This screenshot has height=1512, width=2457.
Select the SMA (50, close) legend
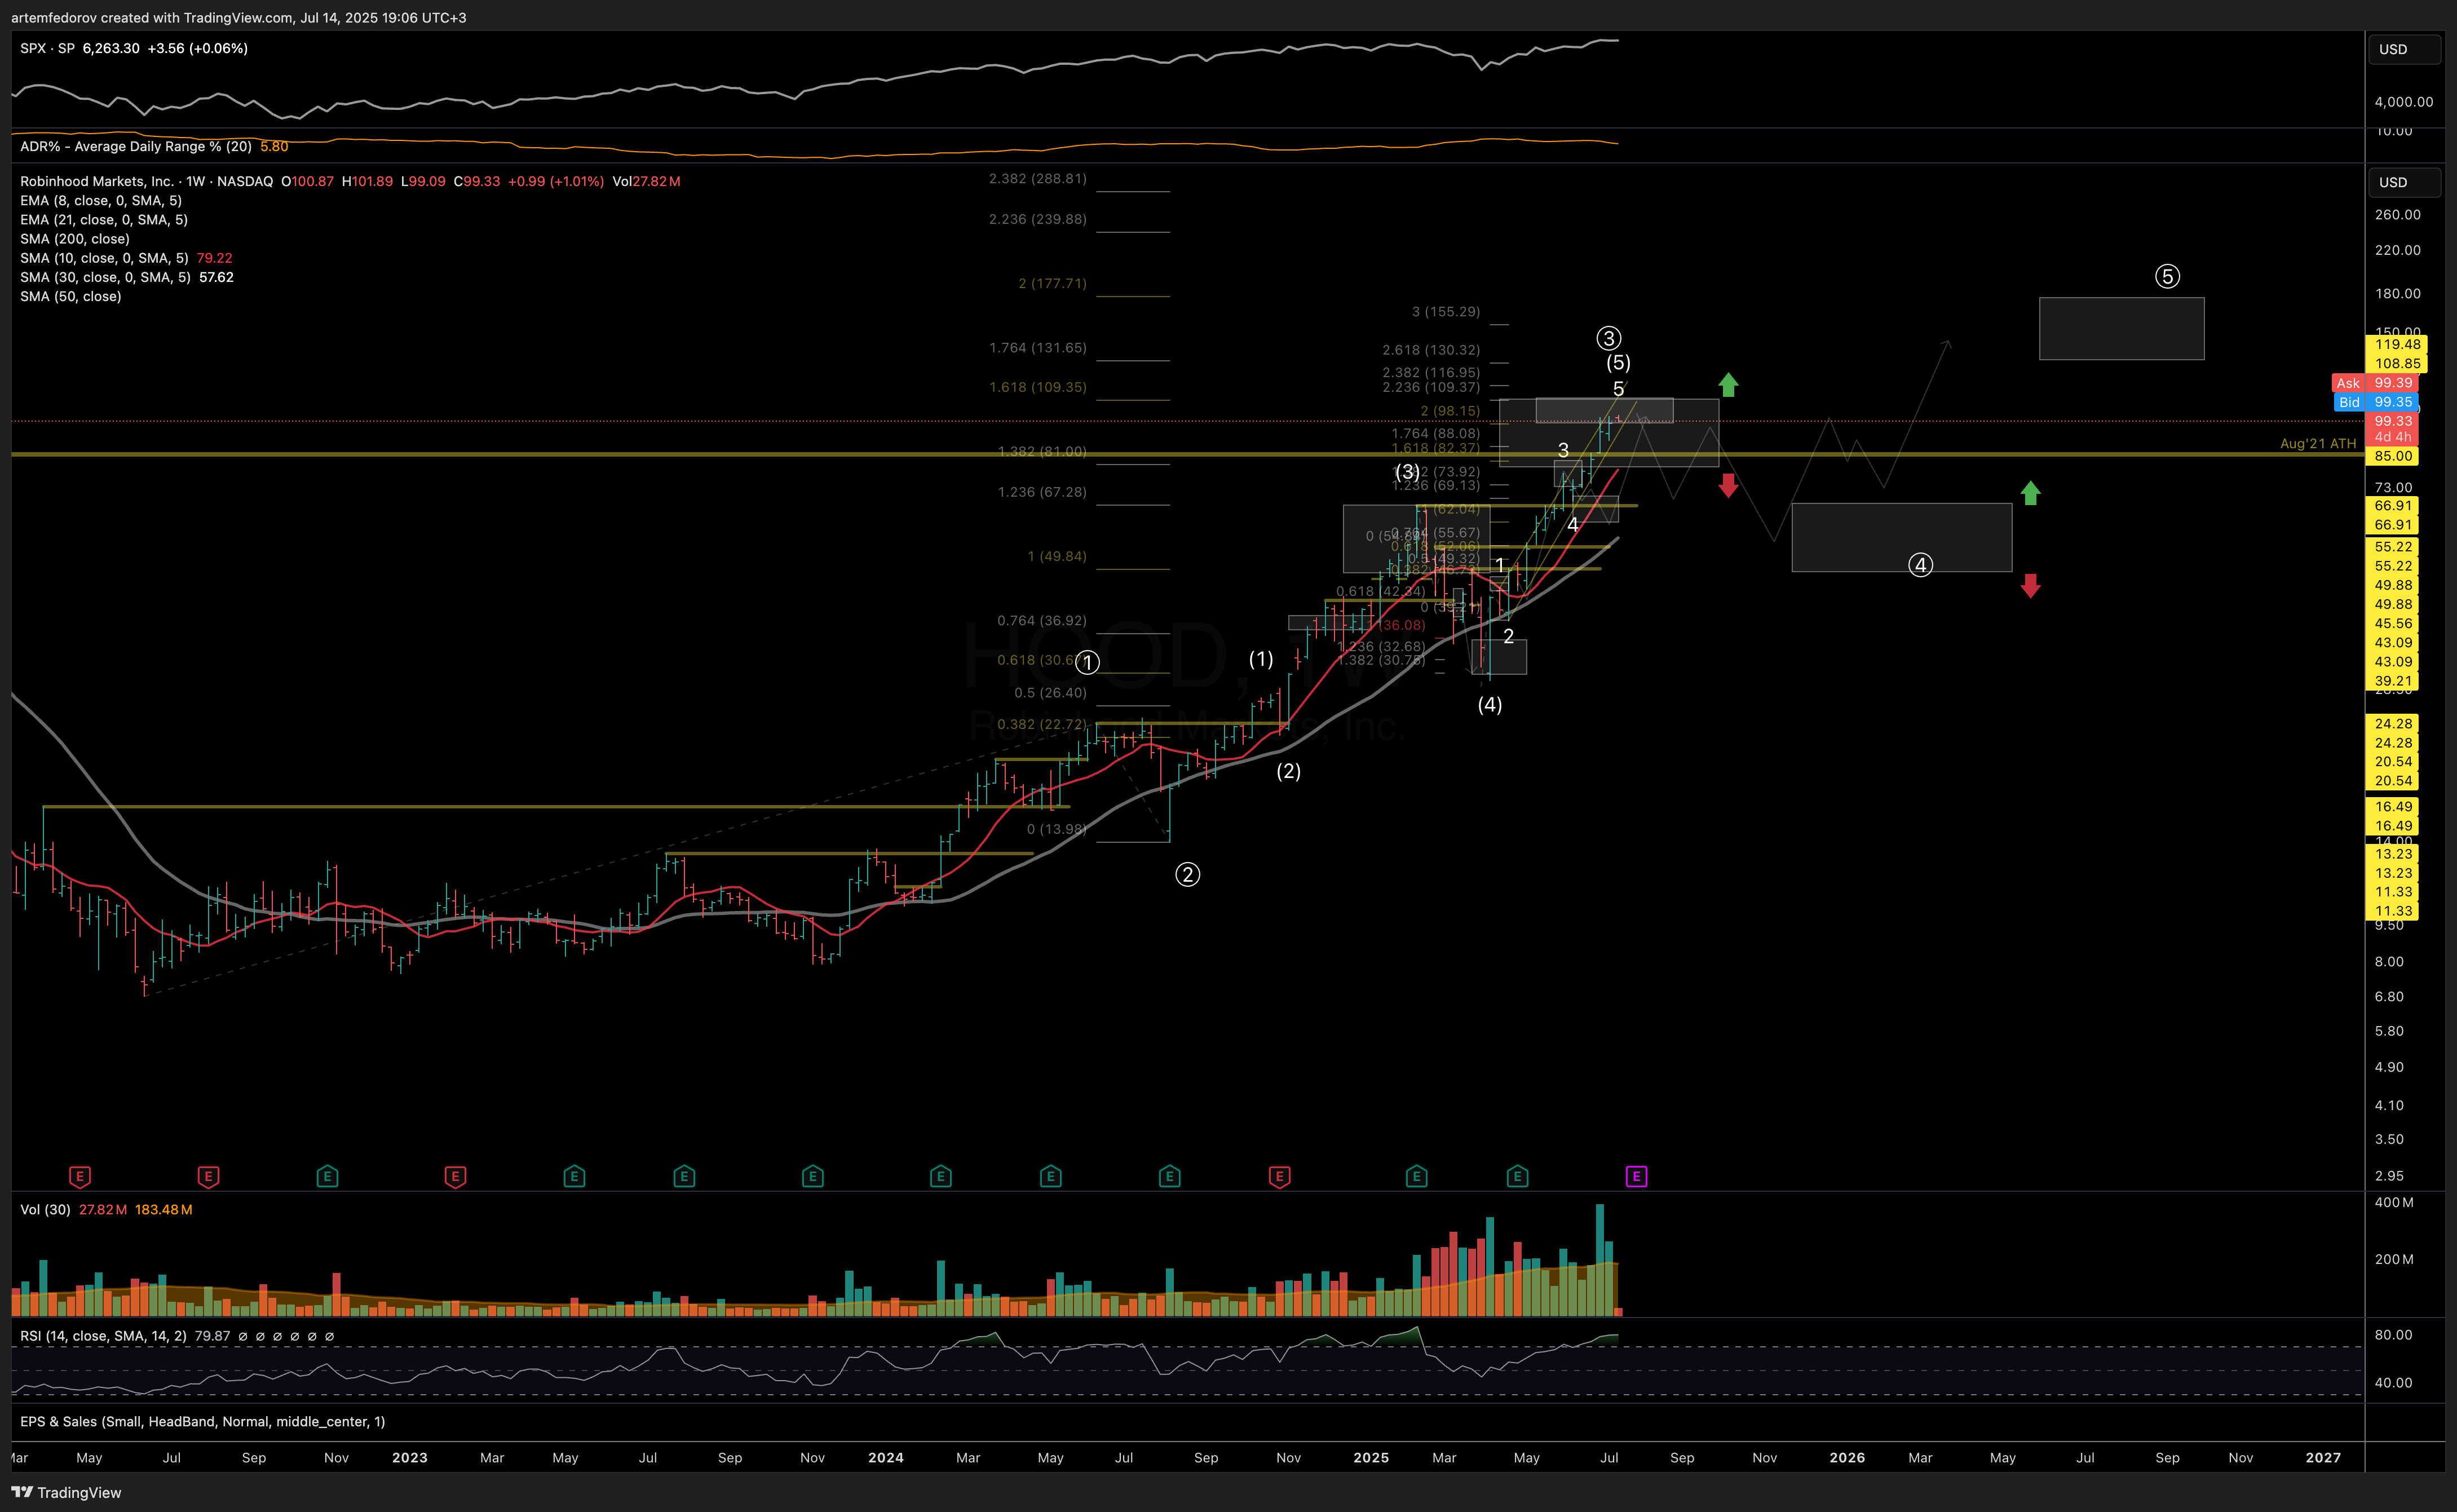(71, 296)
